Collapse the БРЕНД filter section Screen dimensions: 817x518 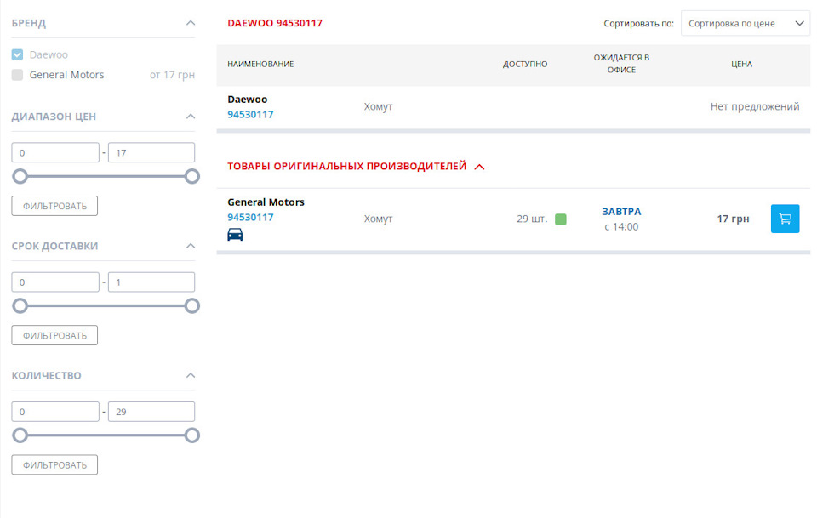coord(191,23)
